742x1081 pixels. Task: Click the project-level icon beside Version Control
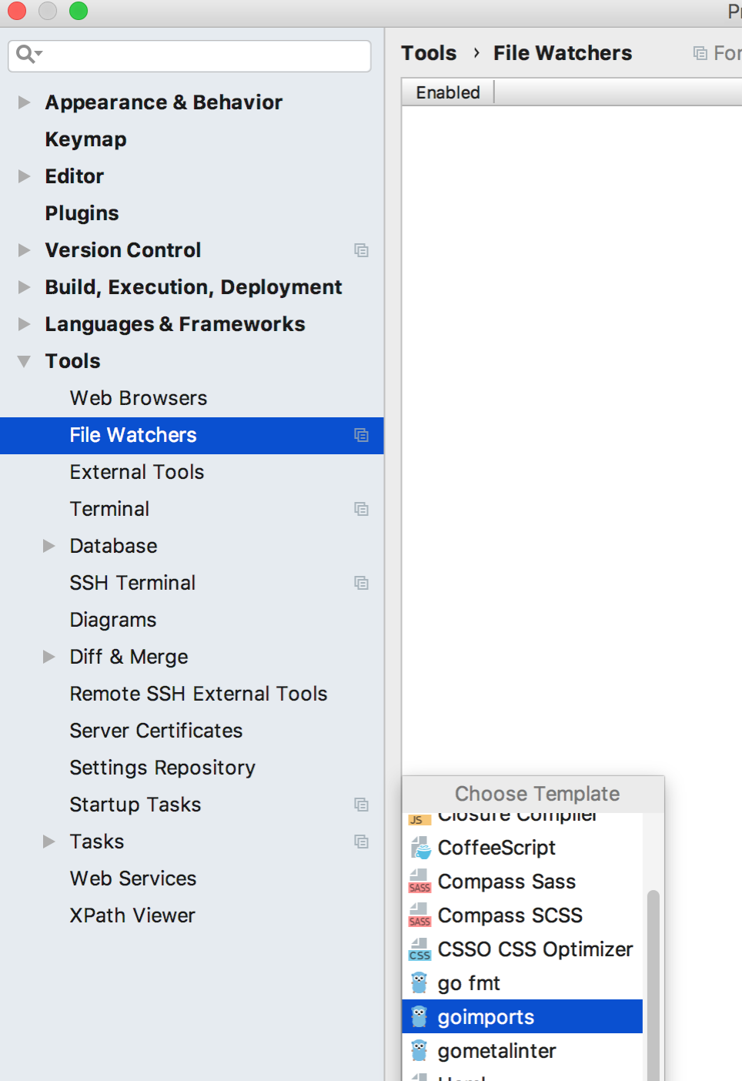pyautogui.click(x=361, y=250)
